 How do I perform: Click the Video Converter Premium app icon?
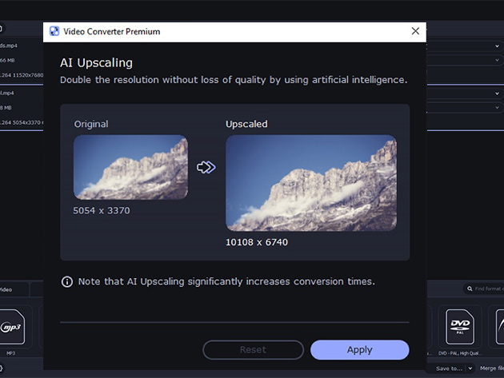(54, 31)
